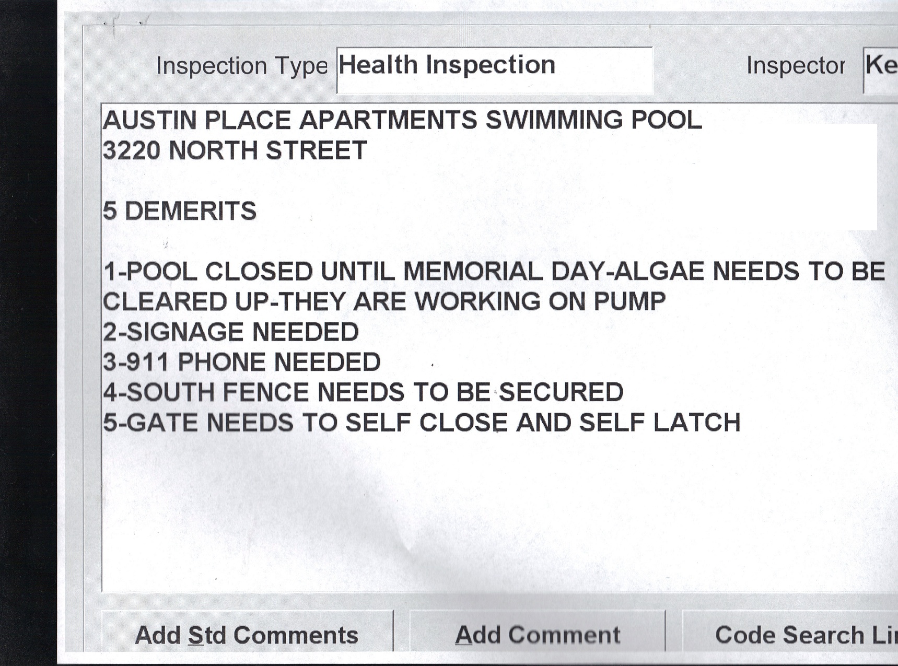
Task: Click the 5 DEMERITS line
Action: point(180,212)
